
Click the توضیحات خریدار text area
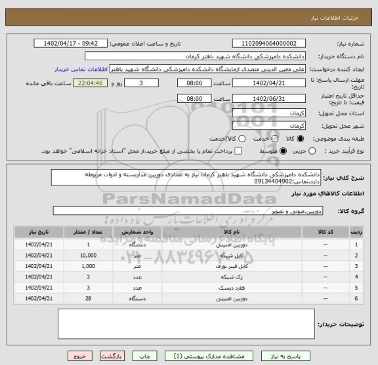tap(186, 324)
